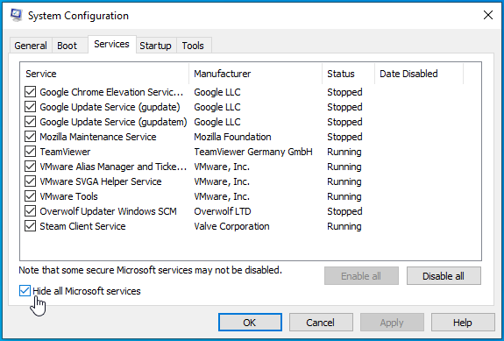Viewport: 504px width, 341px height.
Task: Click the Stopped status of Mozilla Maintenance Service
Action: (344, 137)
